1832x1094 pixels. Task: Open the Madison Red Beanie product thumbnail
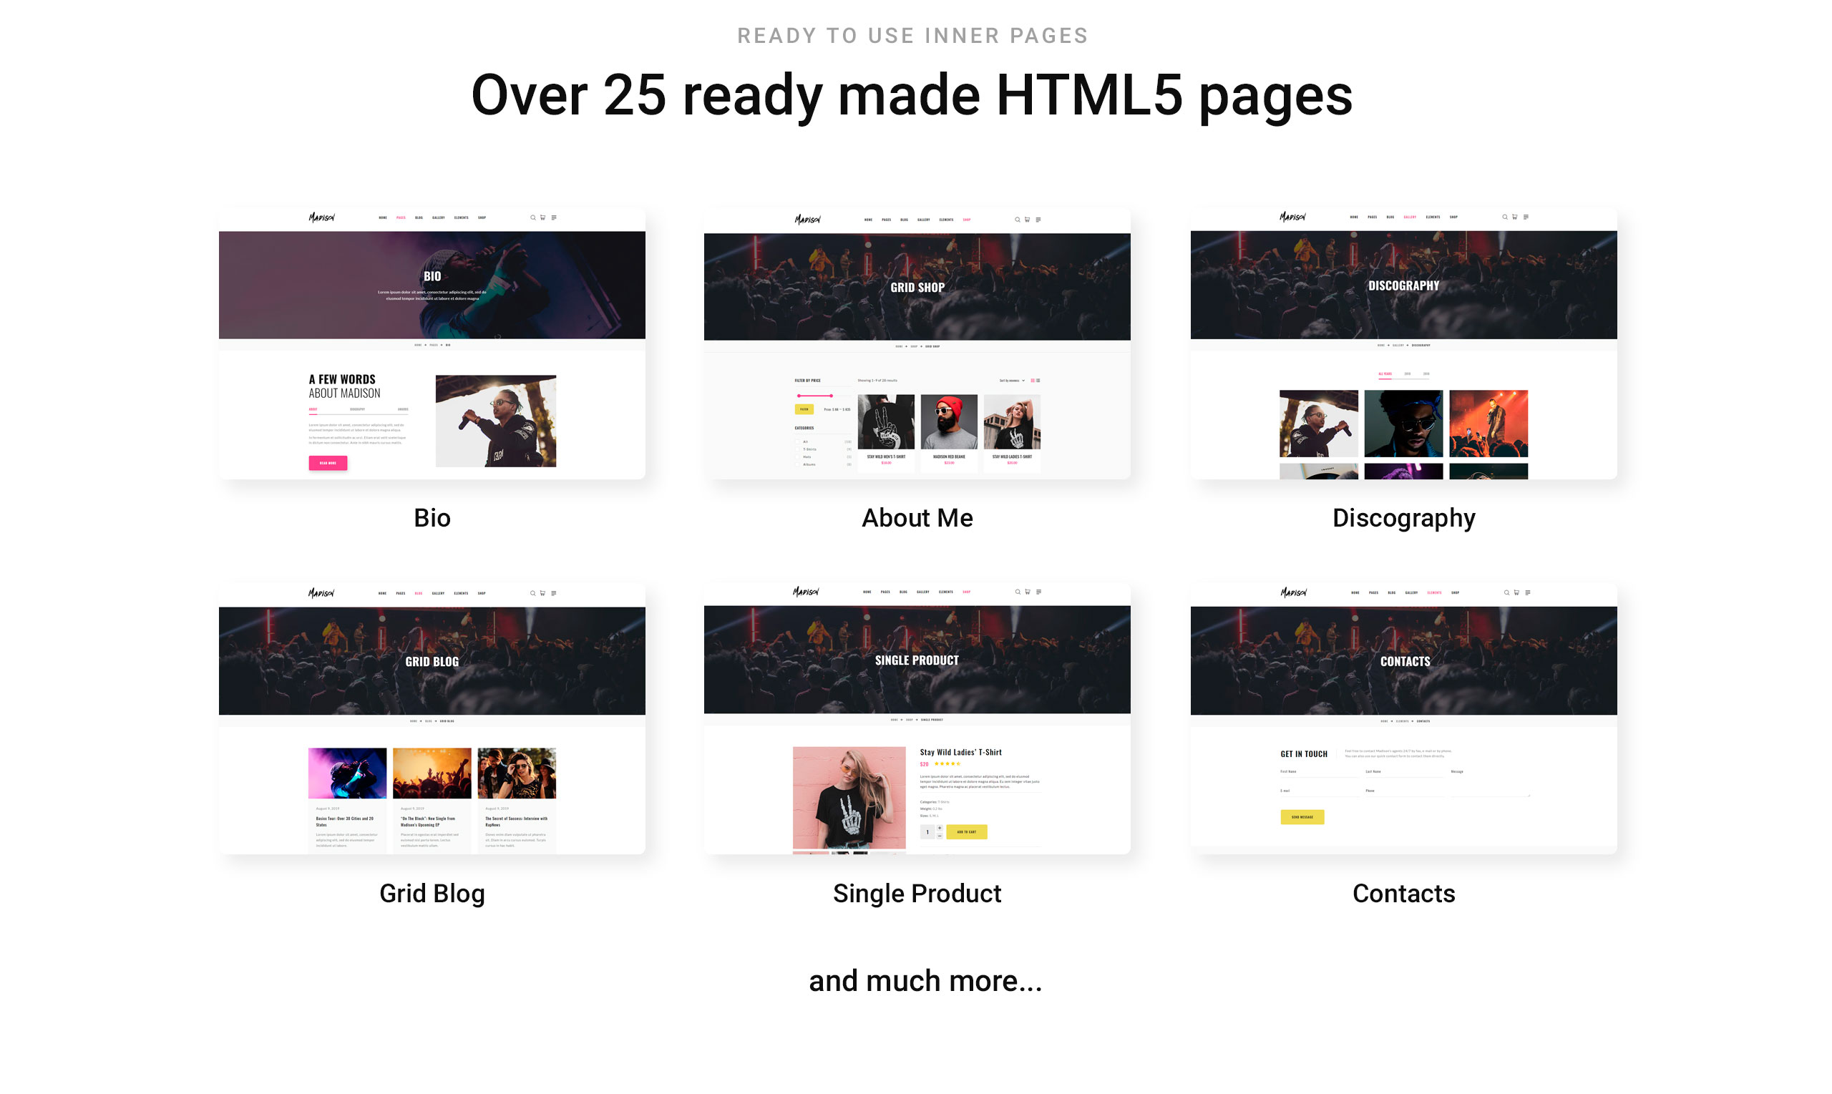[x=950, y=422]
